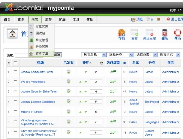Move We are Volunteers up with arrow
The image size is (183, 139).
pos(80,82)
